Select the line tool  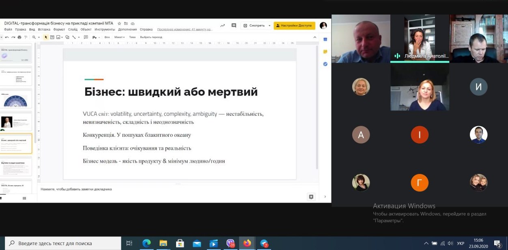point(74,37)
